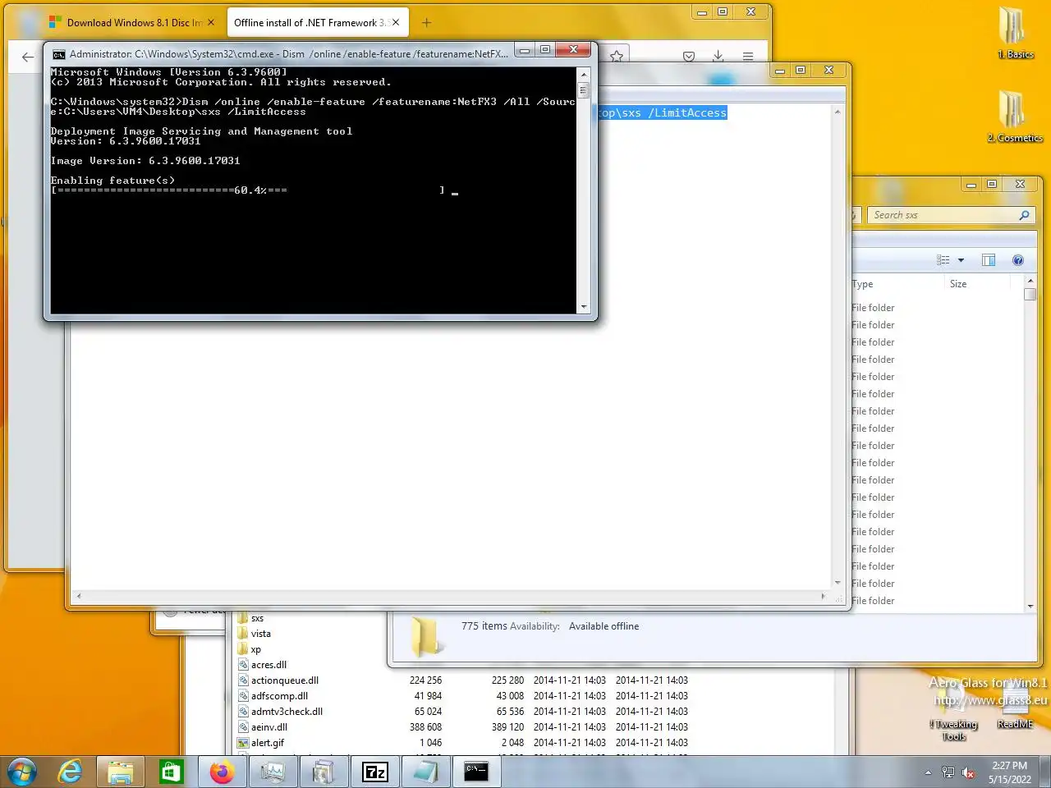Close the Offline install of .NET tab

pyautogui.click(x=396, y=23)
